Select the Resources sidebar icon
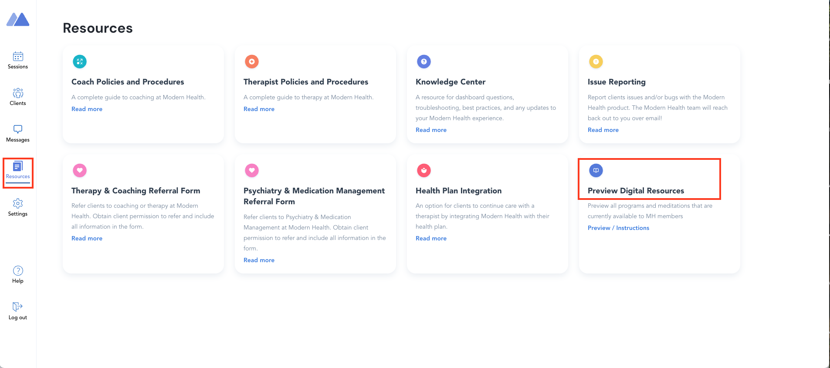Viewport: 830px width, 368px height. tap(18, 166)
